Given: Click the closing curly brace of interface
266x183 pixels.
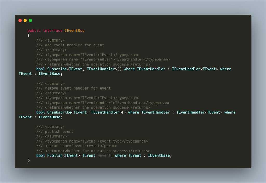Looking at the screenshot, I should click(29, 160).
